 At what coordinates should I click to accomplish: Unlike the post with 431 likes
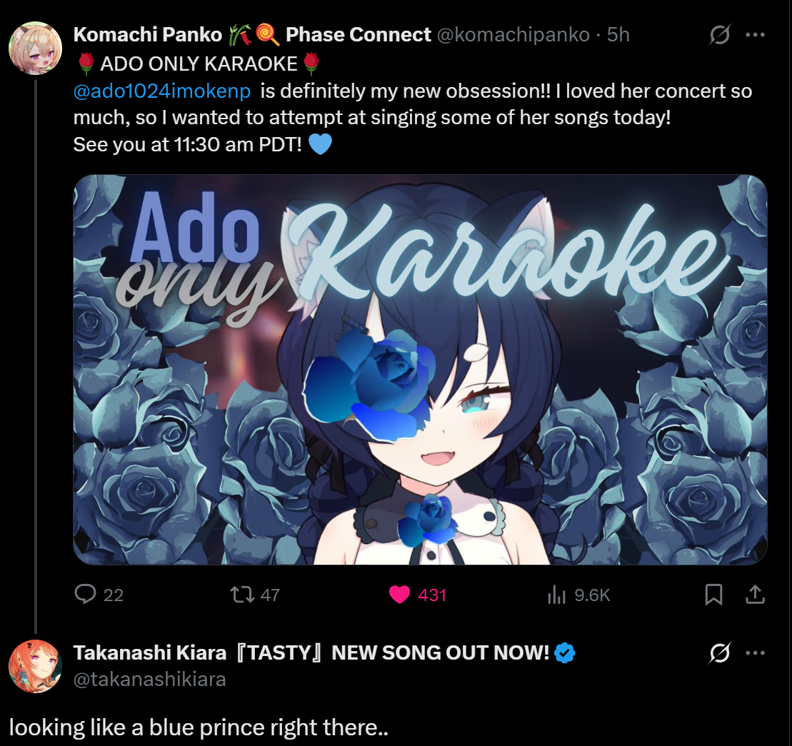coord(399,595)
